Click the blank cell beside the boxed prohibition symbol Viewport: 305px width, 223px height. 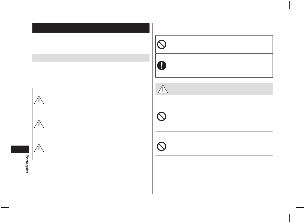tap(220, 44)
